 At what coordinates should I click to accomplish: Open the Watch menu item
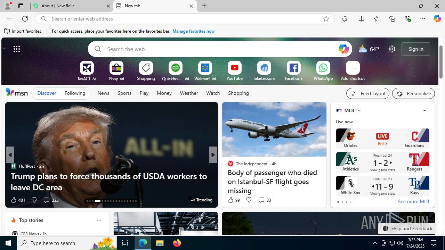[x=213, y=93]
